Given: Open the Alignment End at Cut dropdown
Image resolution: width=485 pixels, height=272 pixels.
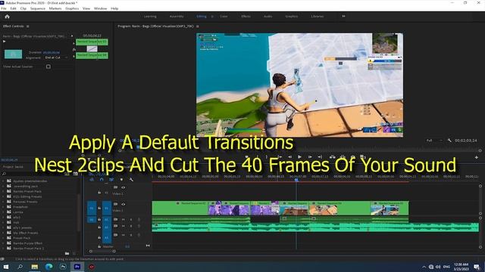Looking at the screenshot, I should coord(56,57).
